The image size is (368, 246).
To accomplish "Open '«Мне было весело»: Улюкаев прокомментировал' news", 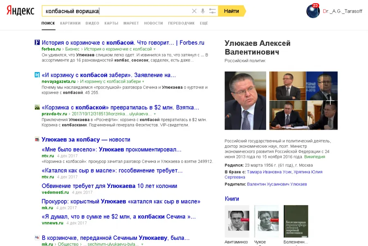I will click(112, 149).
